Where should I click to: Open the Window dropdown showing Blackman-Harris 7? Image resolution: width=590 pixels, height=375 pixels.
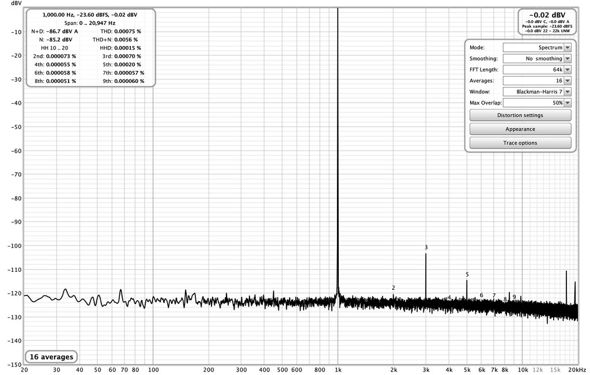click(x=537, y=92)
